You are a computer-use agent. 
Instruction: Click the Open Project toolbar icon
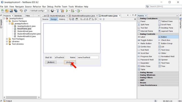pyautogui.click(x=11, y=11)
